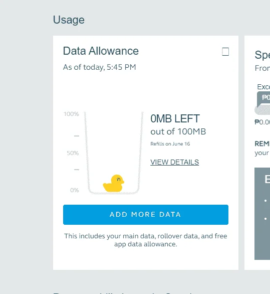This screenshot has height=294, width=270.
Task: Click the spending progress bar
Action: tap(262, 110)
